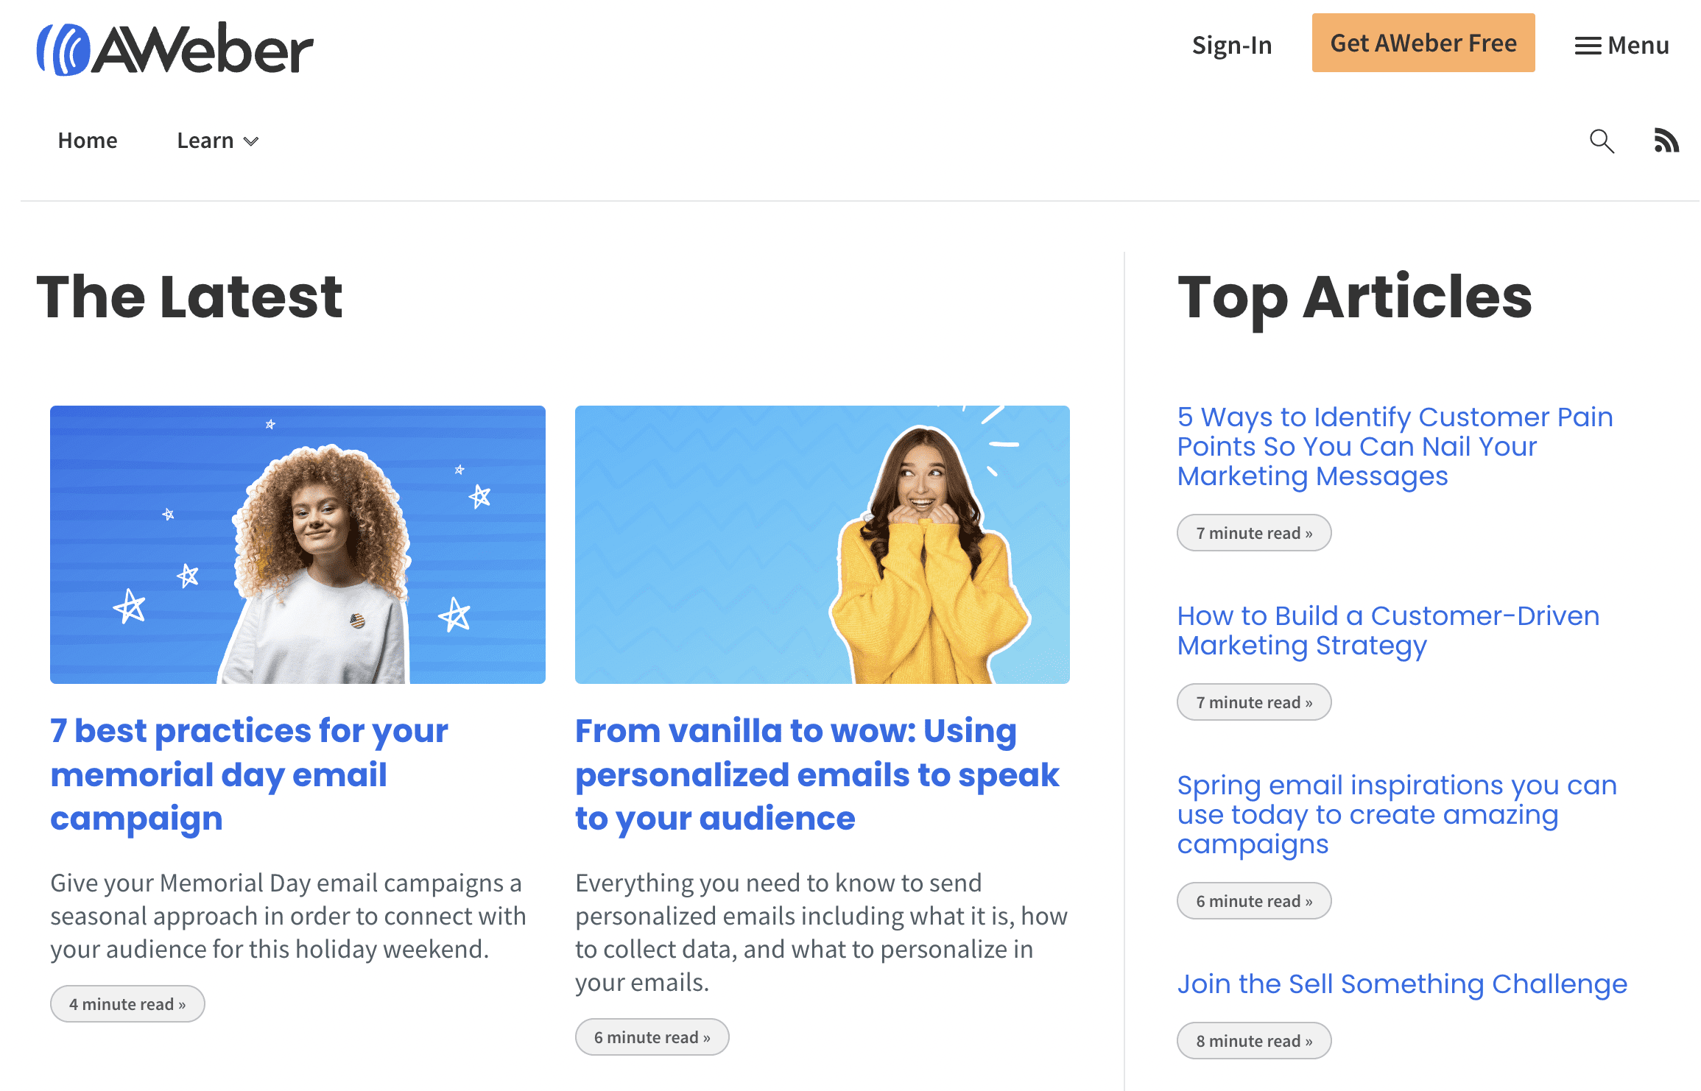
Task: Click the Home tab
Action: [87, 139]
